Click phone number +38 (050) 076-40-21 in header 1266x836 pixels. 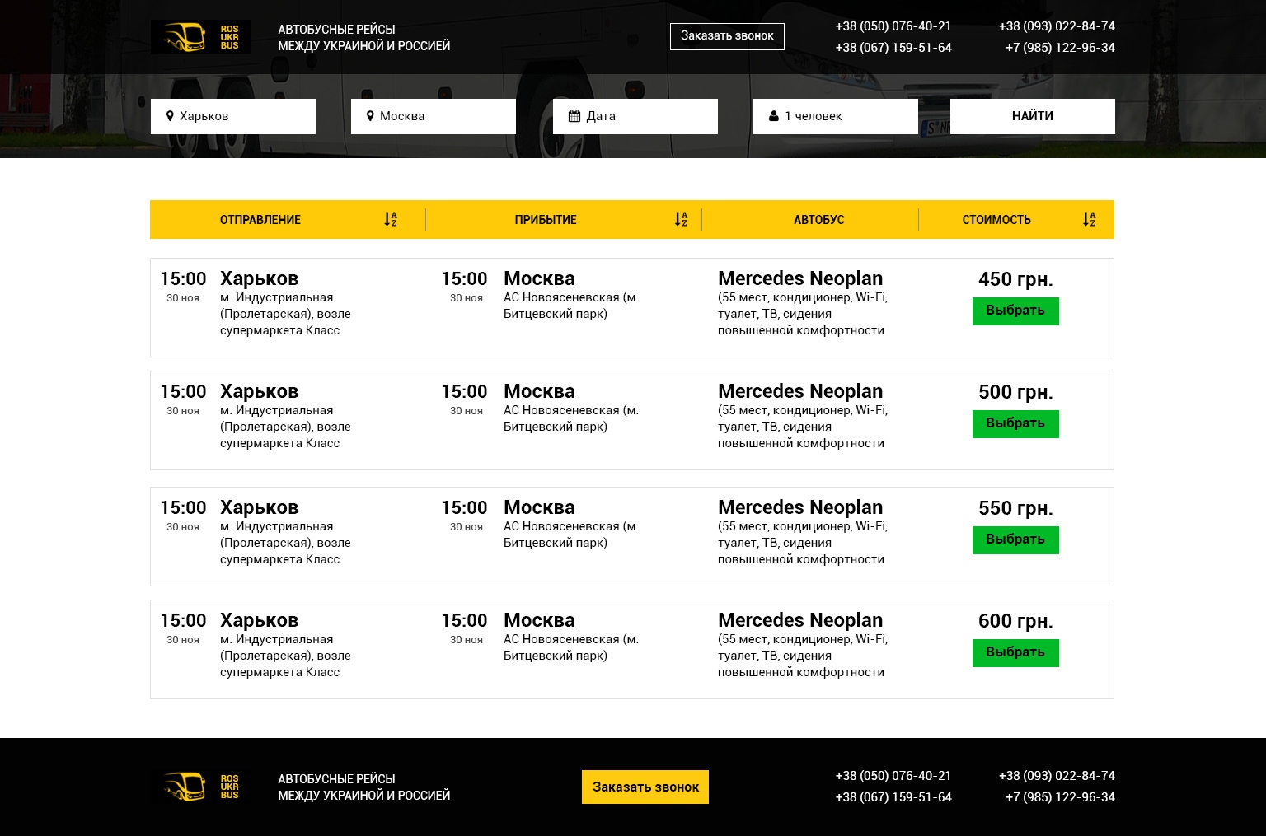893,26
